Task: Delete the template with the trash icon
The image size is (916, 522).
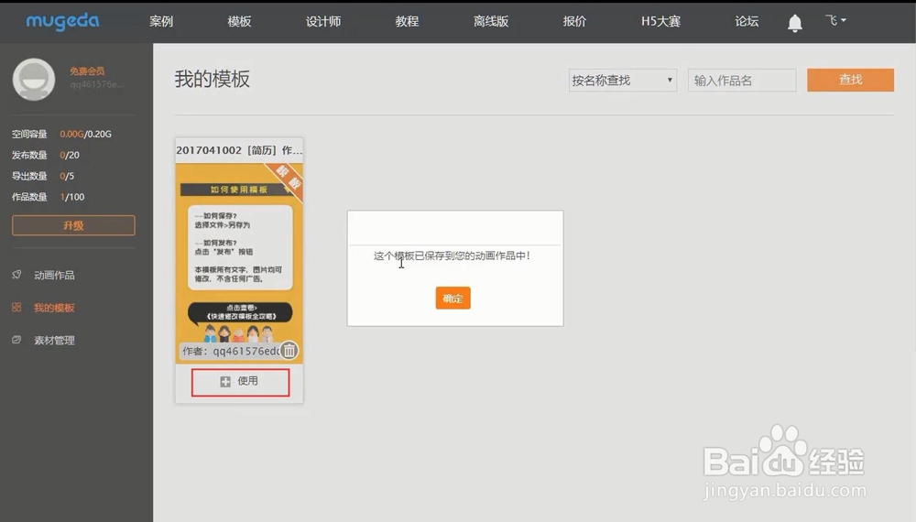Action: [289, 351]
